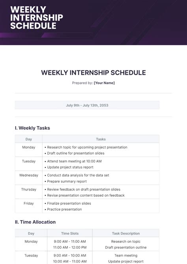Select the Task Description column header
This screenshot has width=187, height=264.
coord(126,234)
